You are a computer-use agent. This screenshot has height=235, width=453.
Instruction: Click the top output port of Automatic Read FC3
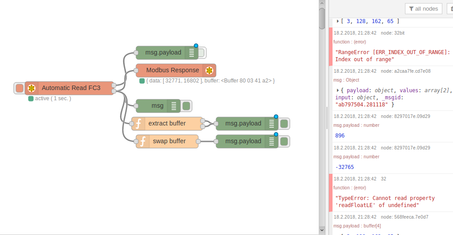point(114,85)
